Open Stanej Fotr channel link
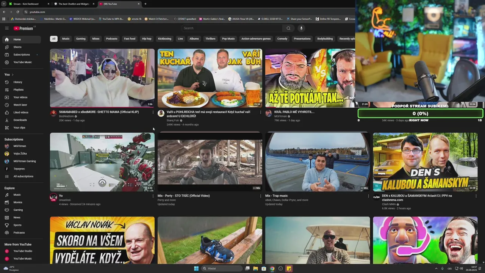Viewport: 485px width, 273px height. tap(173, 120)
